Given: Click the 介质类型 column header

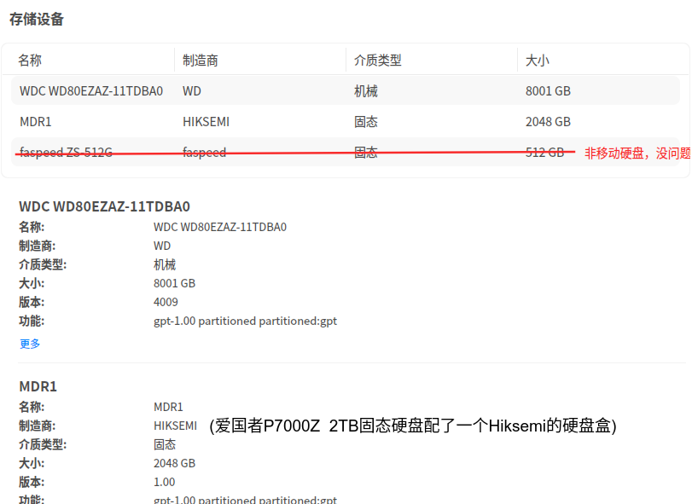Looking at the screenshot, I should pyautogui.click(x=378, y=60).
